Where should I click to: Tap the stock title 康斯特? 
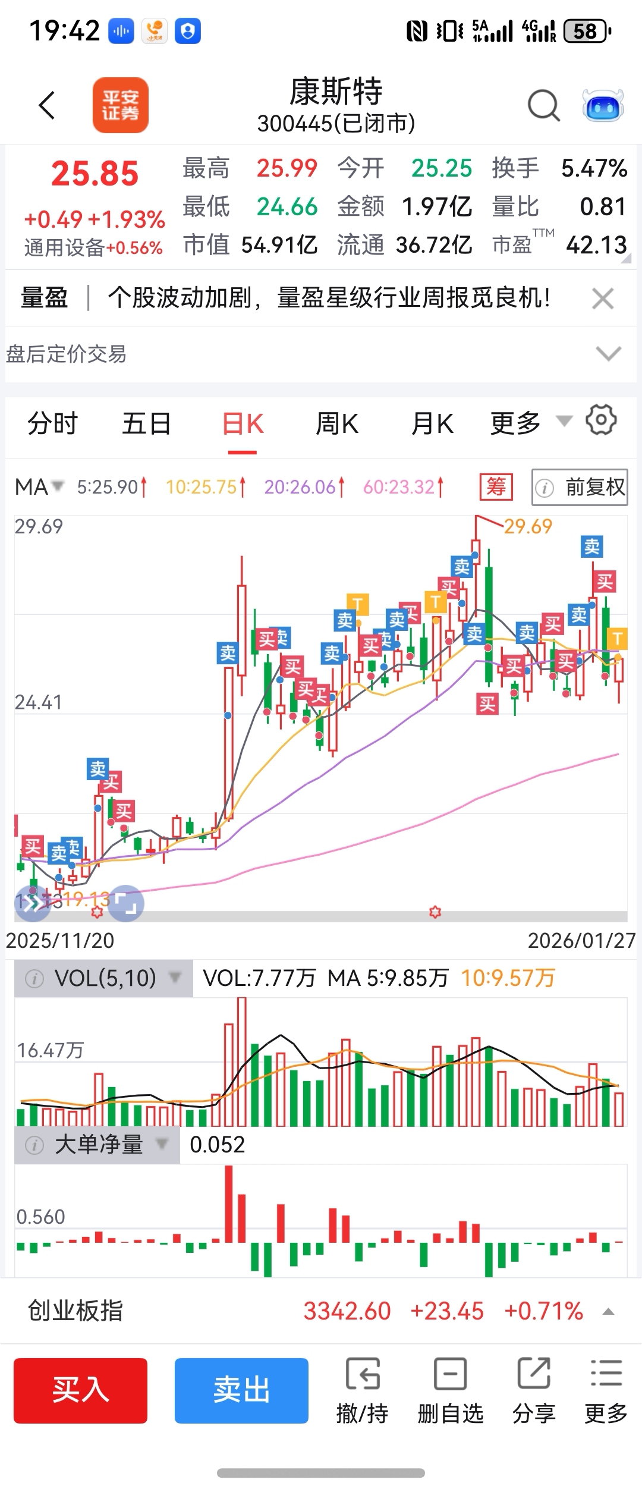click(336, 91)
